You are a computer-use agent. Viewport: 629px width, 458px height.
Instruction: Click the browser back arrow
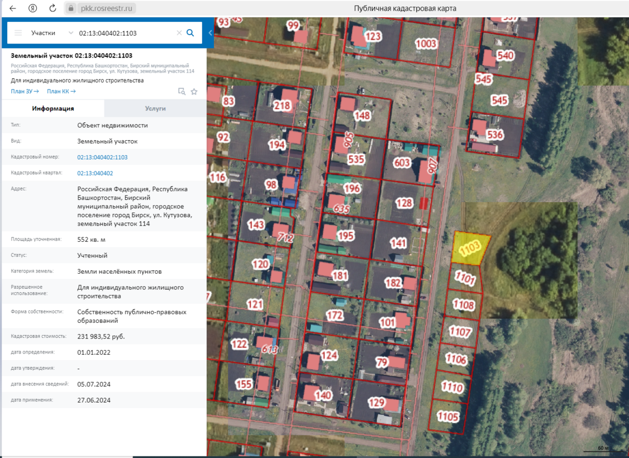tap(13, 8)
